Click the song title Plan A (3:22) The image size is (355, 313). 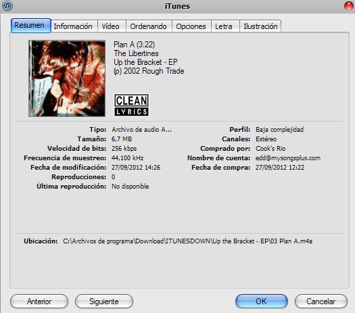coord(135,45)
